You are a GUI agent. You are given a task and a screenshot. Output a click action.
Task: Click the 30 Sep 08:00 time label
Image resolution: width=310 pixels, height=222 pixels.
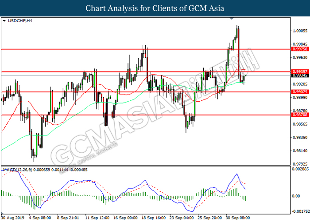point(238,218)
